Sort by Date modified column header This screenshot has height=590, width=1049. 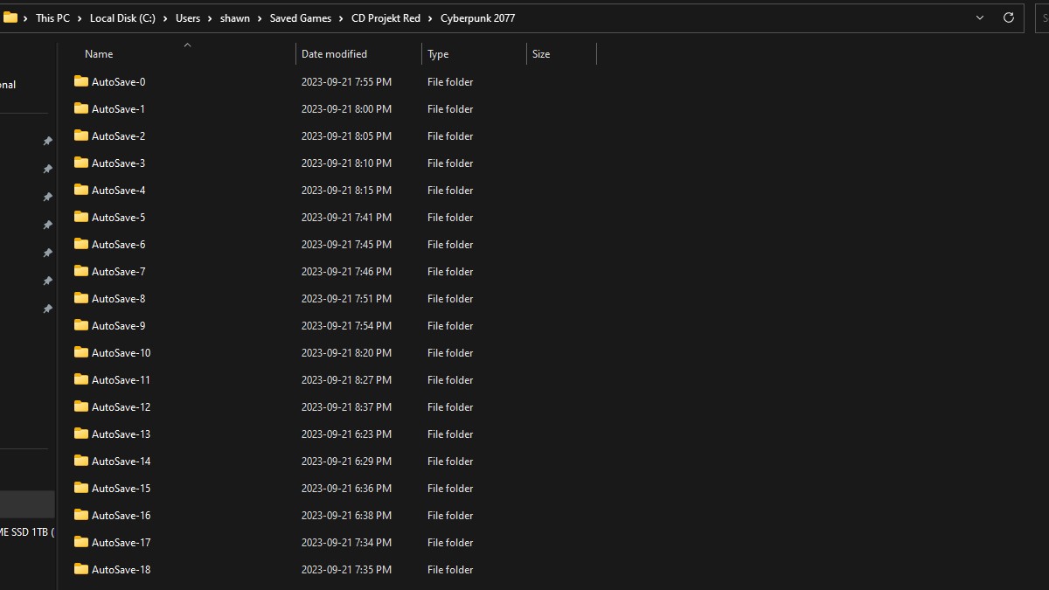[x=334, y=54]
